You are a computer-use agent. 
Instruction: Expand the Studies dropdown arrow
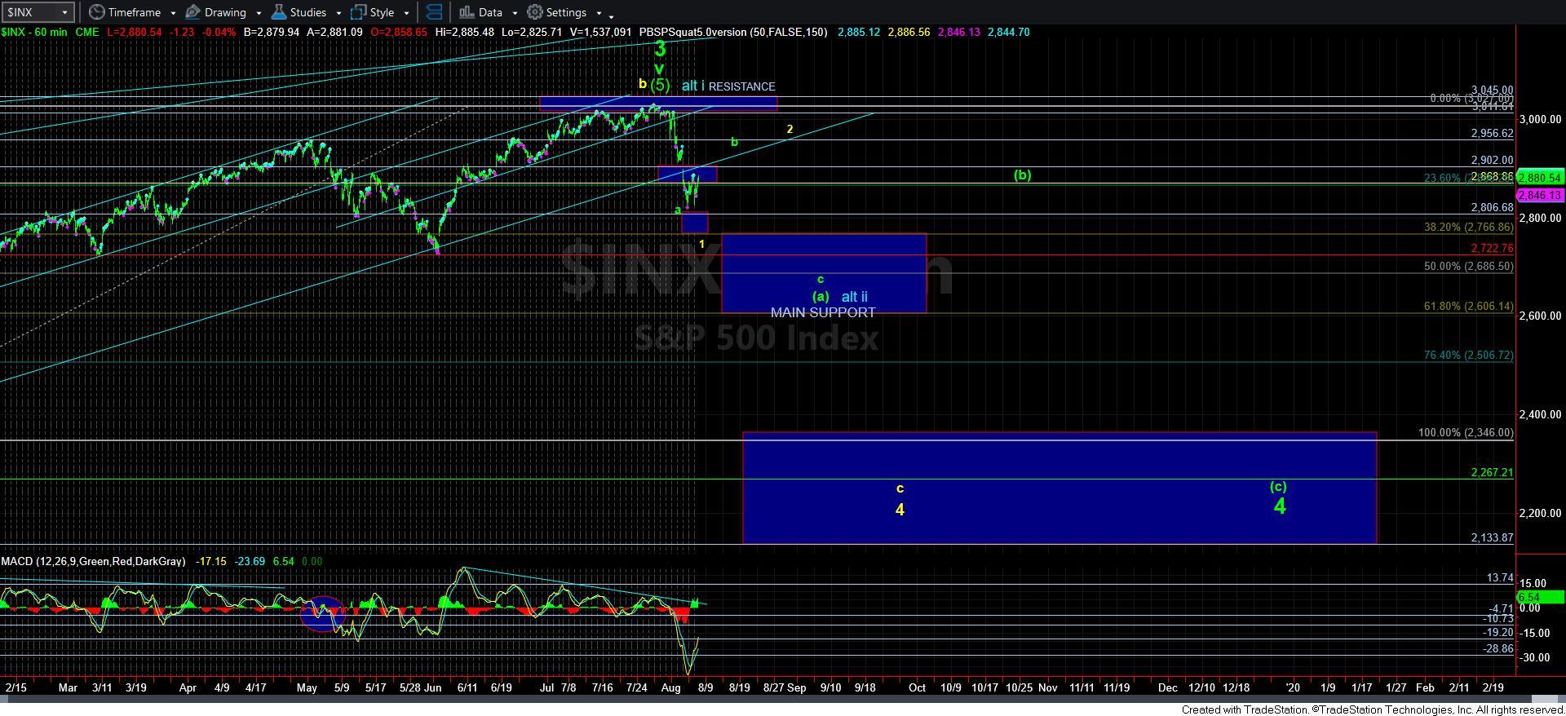(338, 13)
